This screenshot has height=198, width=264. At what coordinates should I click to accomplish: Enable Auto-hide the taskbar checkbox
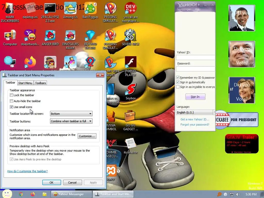(11, 101)
